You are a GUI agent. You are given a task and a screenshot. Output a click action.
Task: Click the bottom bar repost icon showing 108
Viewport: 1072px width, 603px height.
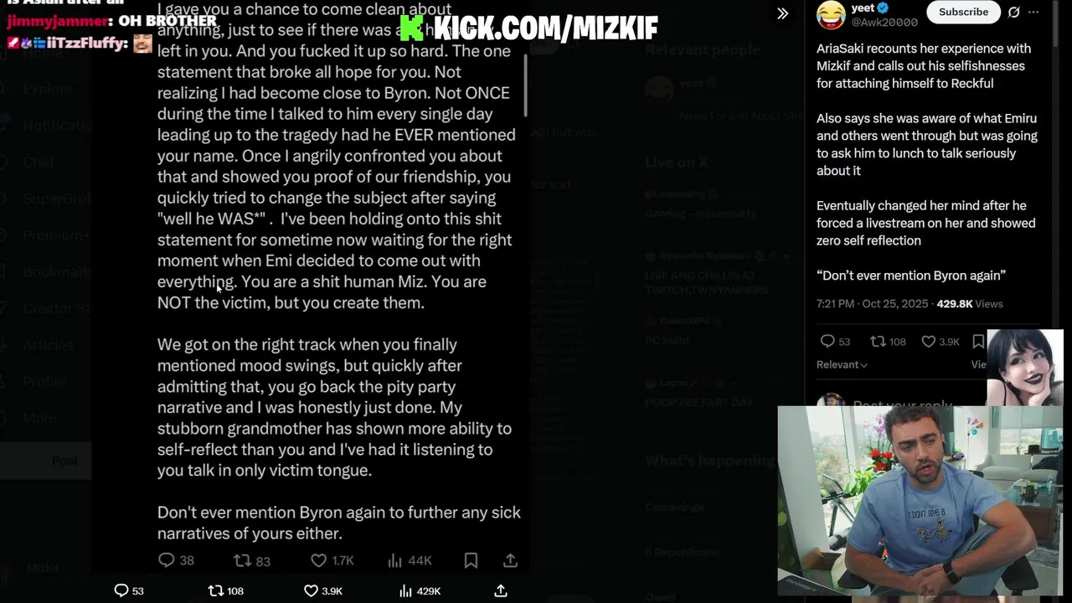click(x=215, y=590)
